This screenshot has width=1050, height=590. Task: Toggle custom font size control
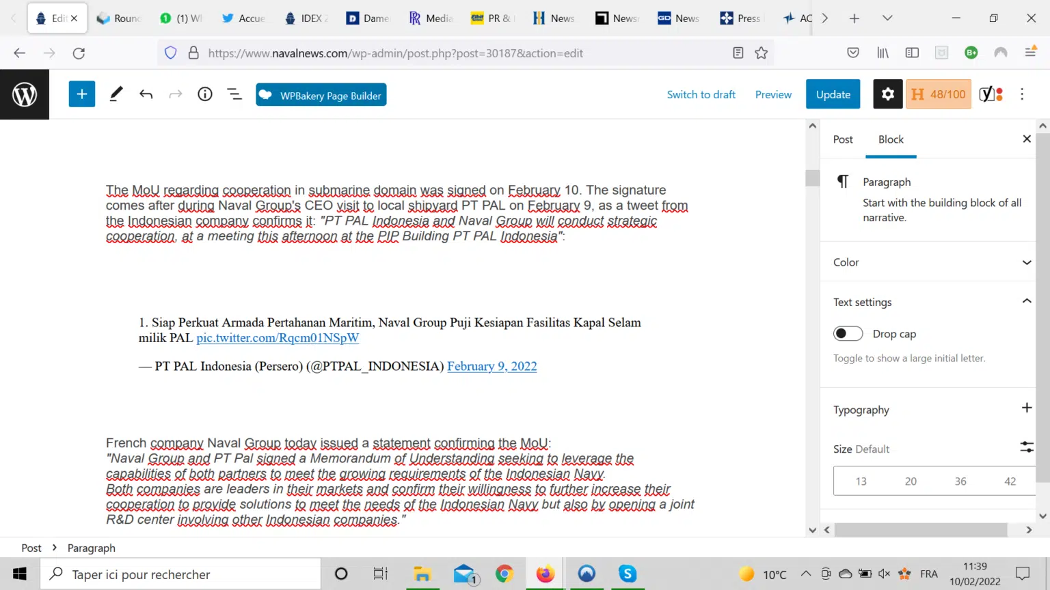click(1026, 447)
